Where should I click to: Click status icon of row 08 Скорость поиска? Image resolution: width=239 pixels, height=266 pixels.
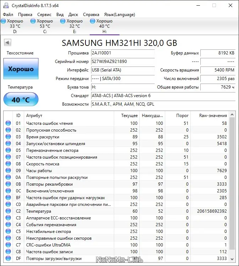(x=8, y=164)
